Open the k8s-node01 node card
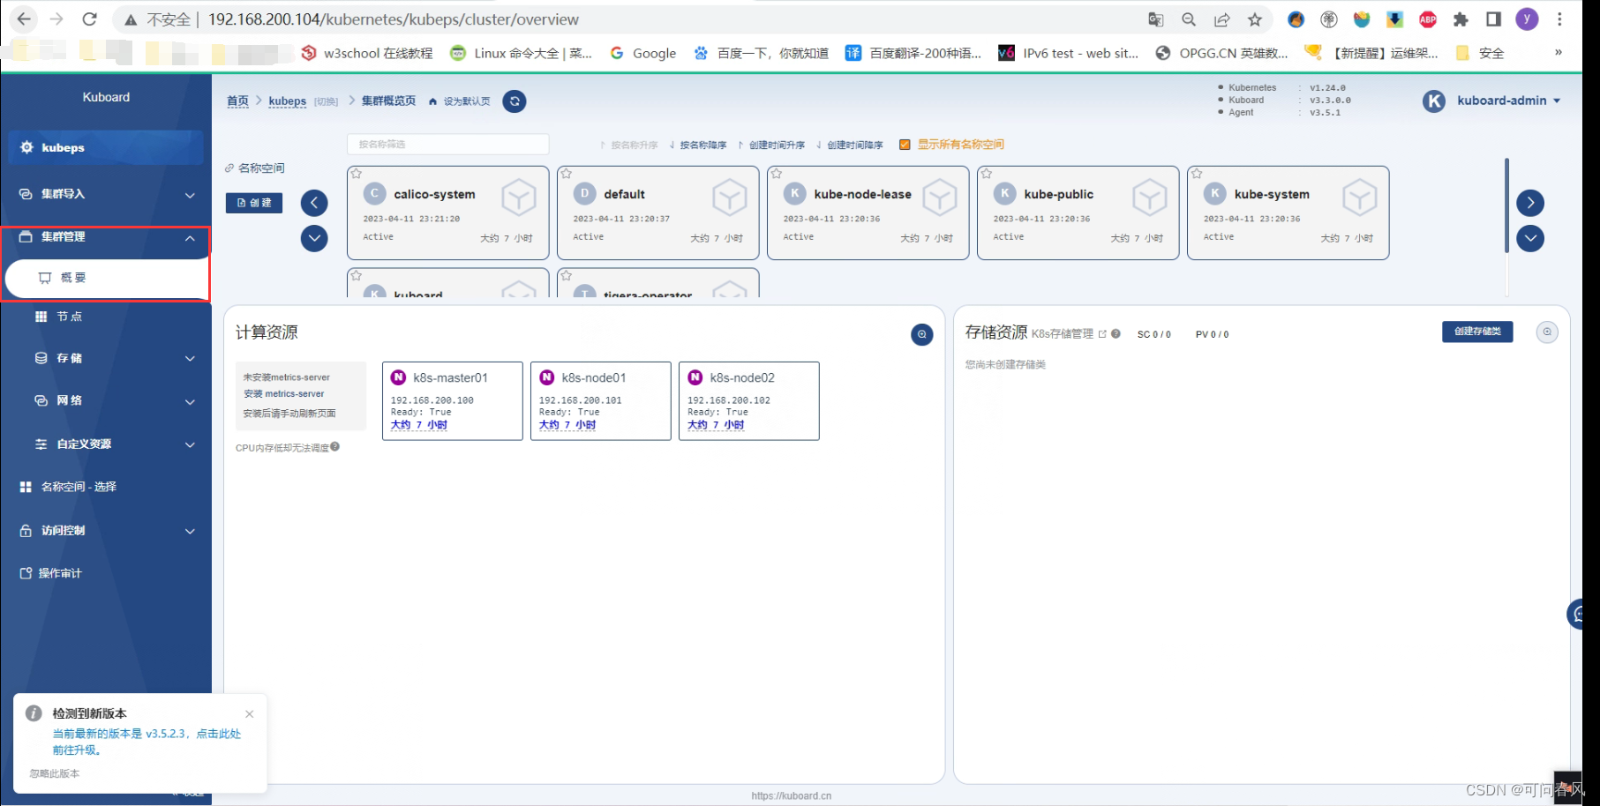Screen dimensions: 1600x806 coord(601,400)
